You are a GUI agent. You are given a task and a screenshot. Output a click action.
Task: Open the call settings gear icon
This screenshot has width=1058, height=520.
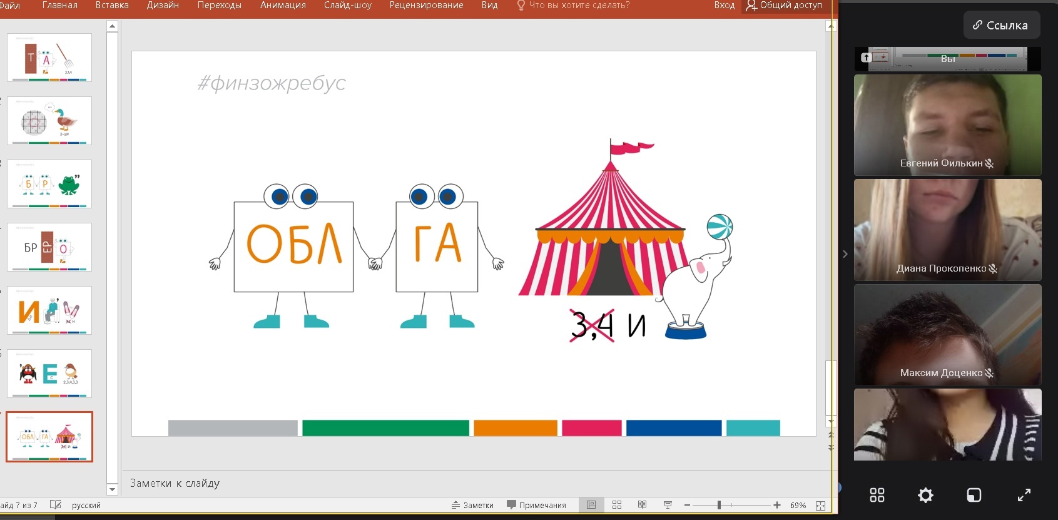[x=925, y=495]
